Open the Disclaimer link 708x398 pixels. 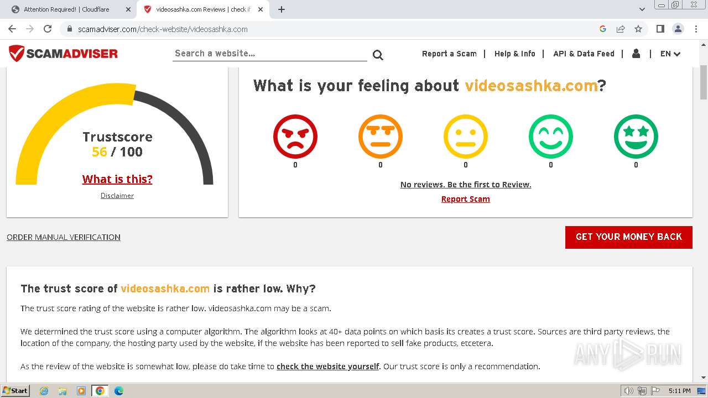117,196
